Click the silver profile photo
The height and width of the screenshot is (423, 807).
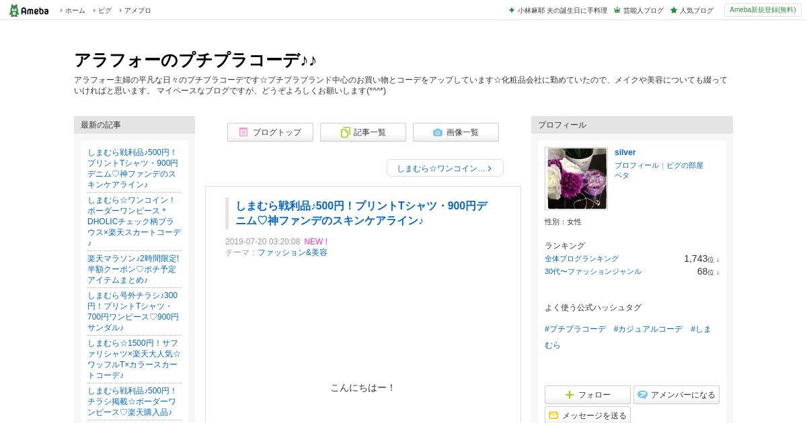pyautogui.click(x=576, y=179)
